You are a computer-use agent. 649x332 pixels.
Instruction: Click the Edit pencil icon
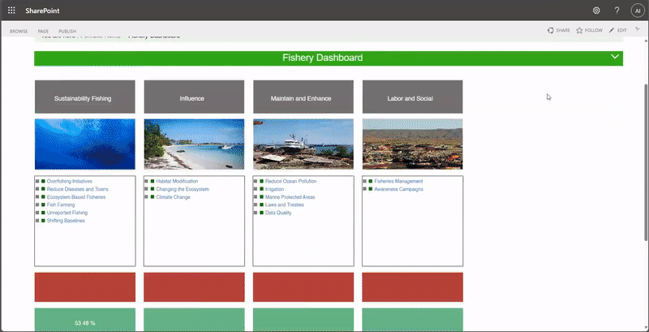point(612,30)
